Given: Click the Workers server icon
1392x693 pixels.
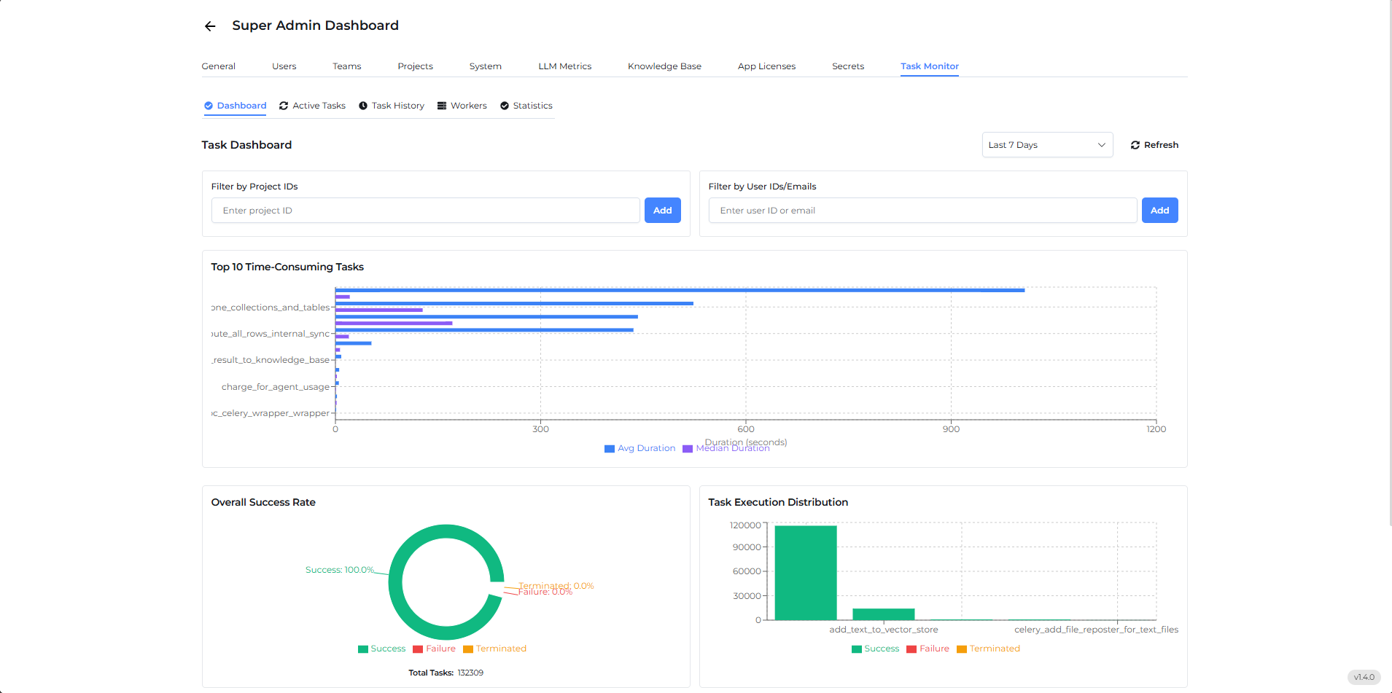Looking at the screenshot, I should click(442, 106).
